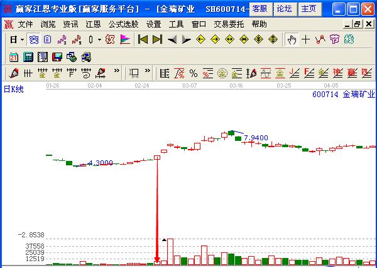Select the grid lines drawing tool

coord(28,73)
